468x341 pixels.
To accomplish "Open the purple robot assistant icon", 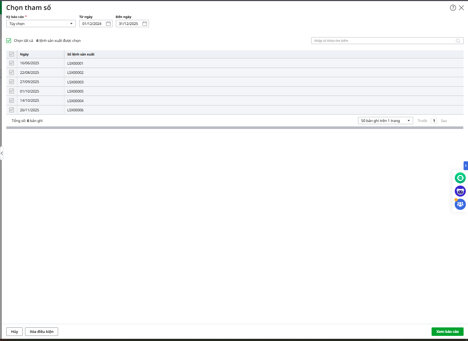I will coord(460,191).
